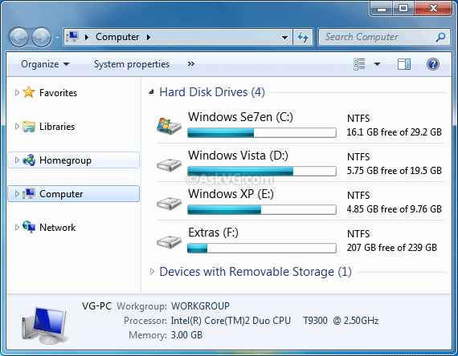This screenshot has width=458, height=356.
Task: Collapse the Hard Disk Drives group
Action: point(151,92)
